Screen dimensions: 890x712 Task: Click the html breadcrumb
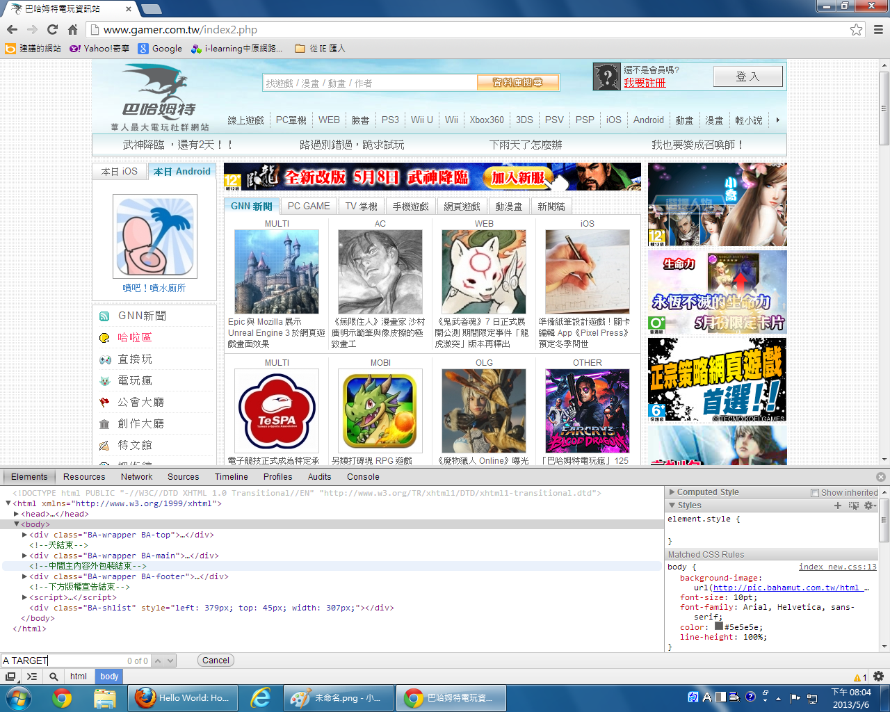coord(79,677)
